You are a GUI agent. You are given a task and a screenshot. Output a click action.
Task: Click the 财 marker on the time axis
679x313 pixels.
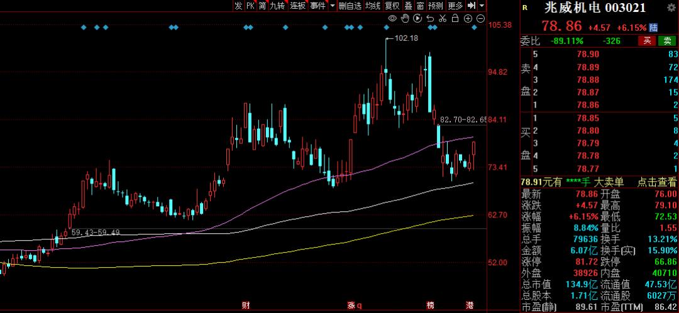(x=246, y=305)
